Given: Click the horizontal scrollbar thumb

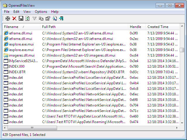Looking at the screenshot, I should click(x=32, y=128).
